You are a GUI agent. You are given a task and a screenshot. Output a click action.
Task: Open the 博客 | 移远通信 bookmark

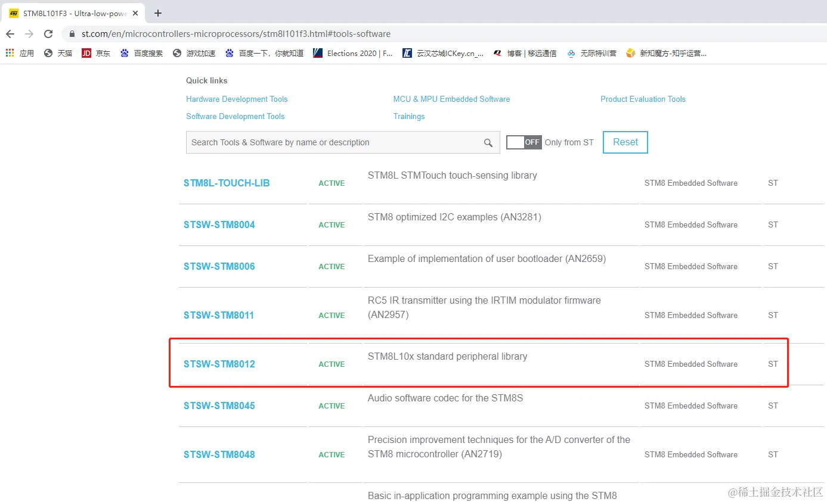click(525, 53)
